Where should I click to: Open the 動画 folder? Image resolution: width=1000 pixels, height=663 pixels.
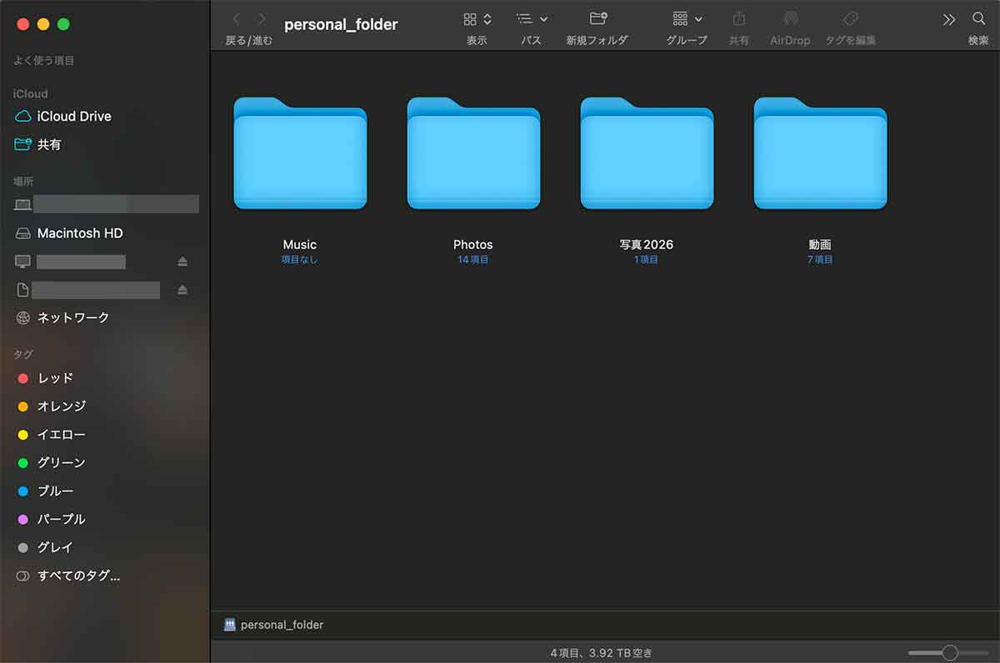(x=820, y=154)
